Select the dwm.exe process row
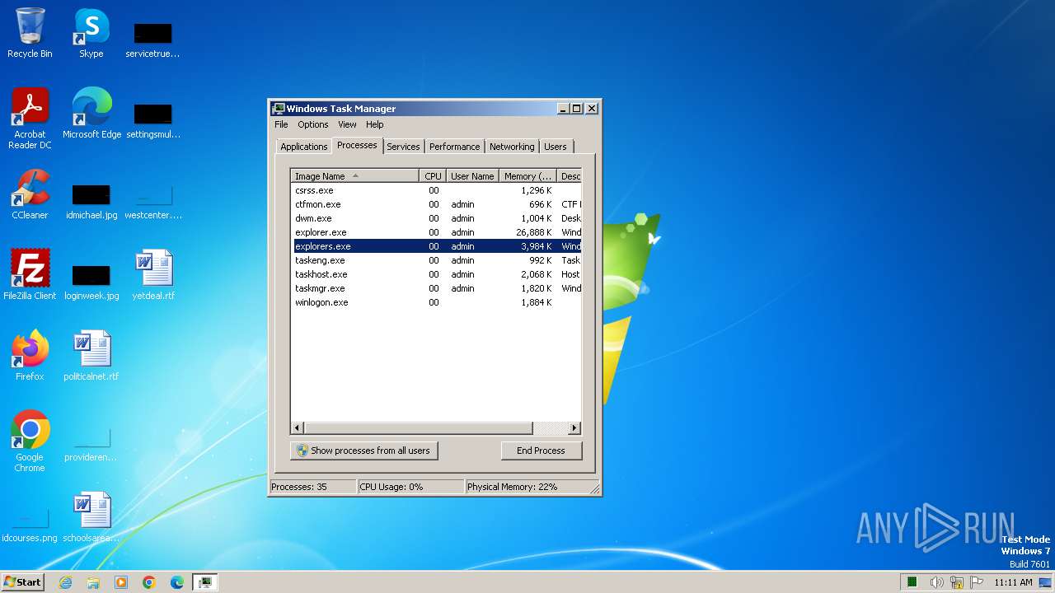The width and height of the screenshot is (1055, 593). [x=436, y=218]
